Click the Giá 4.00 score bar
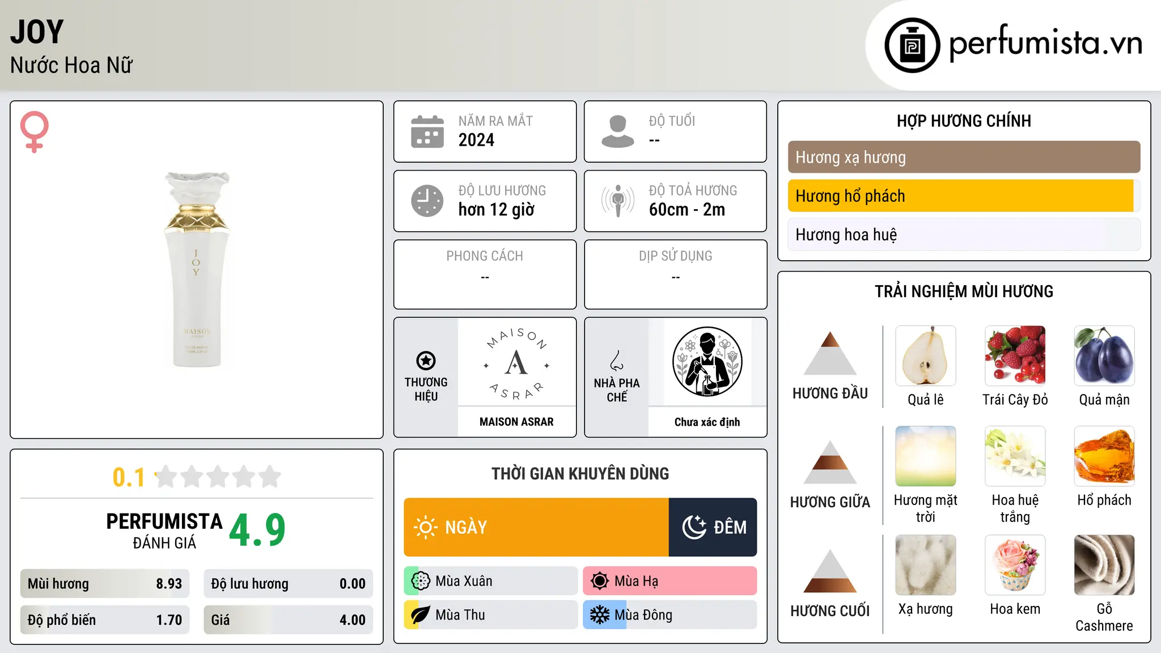Screen dimensions: 1161x653 pyautogui.click(x=289, y=620)
